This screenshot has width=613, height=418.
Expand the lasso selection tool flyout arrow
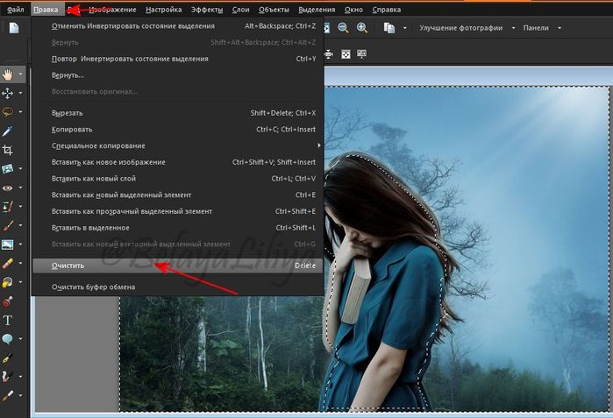(20, 112)
